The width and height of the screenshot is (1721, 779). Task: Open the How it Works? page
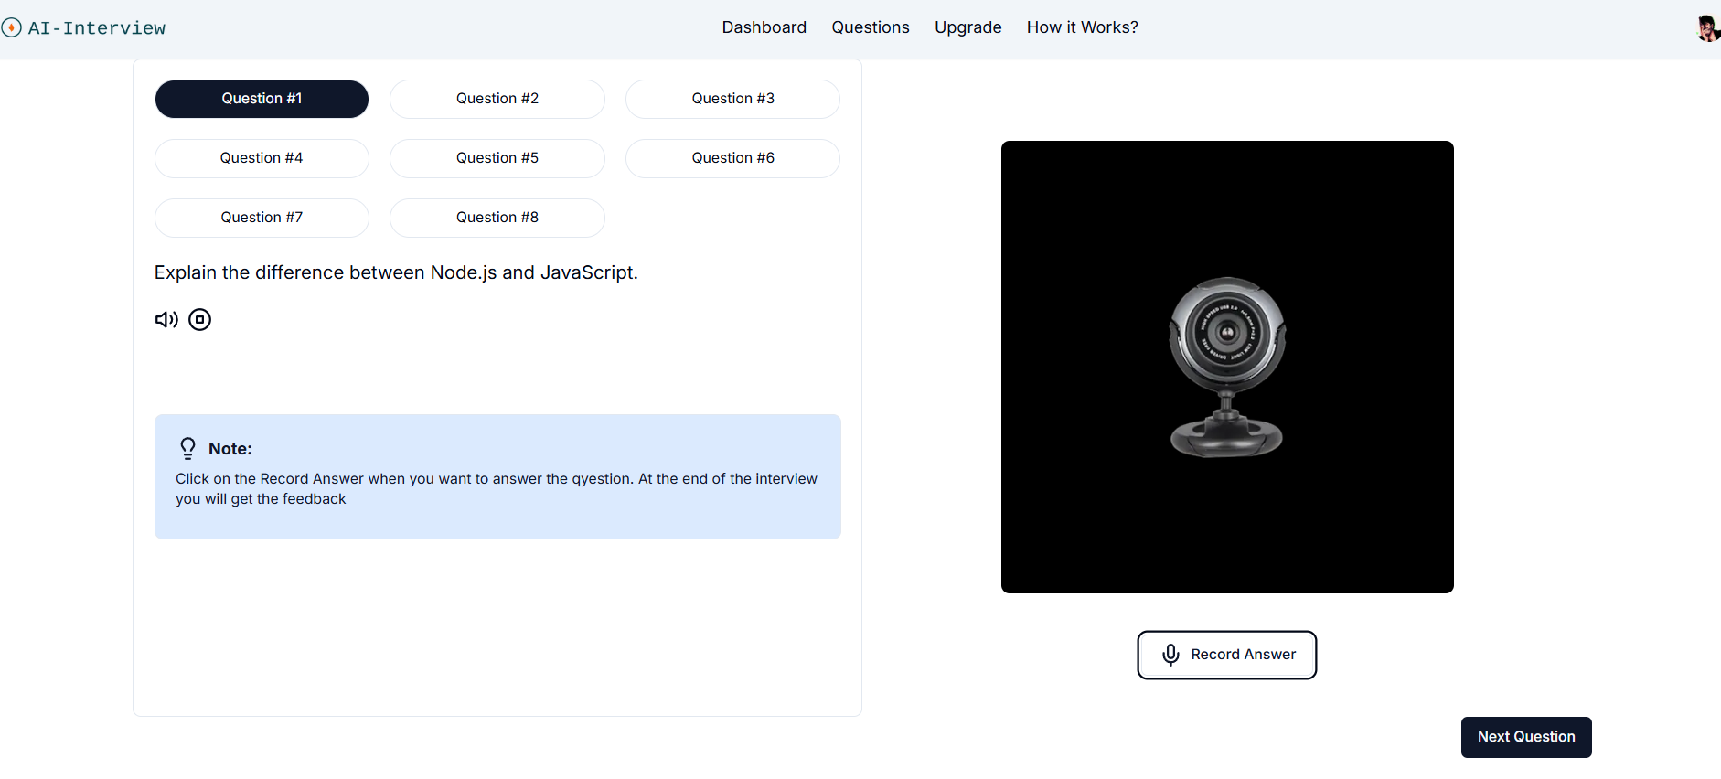click(x=1082, y=27)
